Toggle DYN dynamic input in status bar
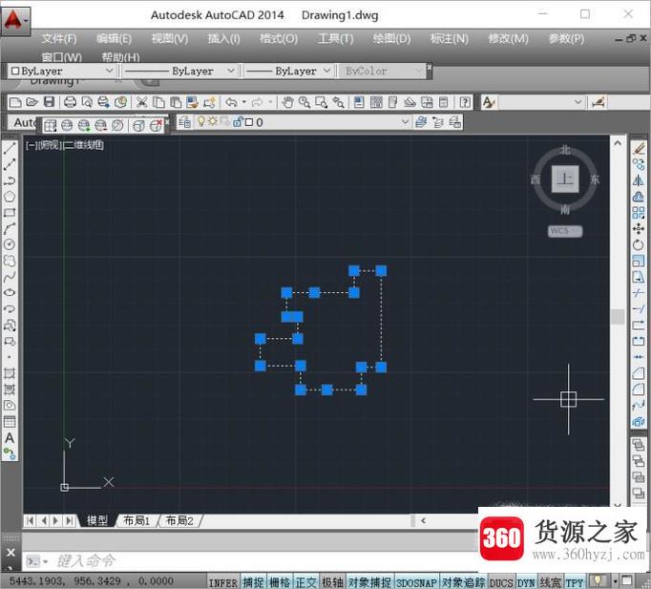This screenshot has width=651, height=589. pyautogui.click(x=526, y=582)
